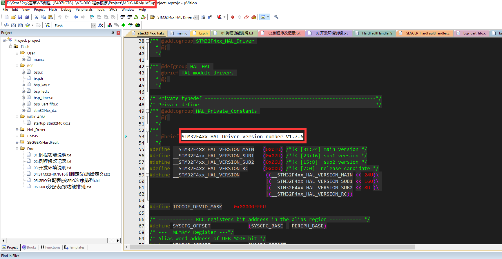This screenshot has width=502, height=259.
Task: Open Manage Run-Time Environment green diamond
Action: [124, 25]
